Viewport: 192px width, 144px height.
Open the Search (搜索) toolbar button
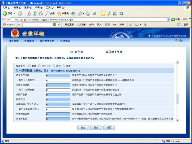tap(50, 14)
